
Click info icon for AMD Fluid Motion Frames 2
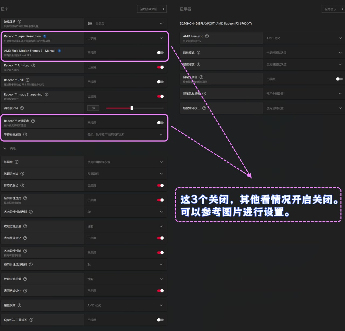tap(59, 51)
